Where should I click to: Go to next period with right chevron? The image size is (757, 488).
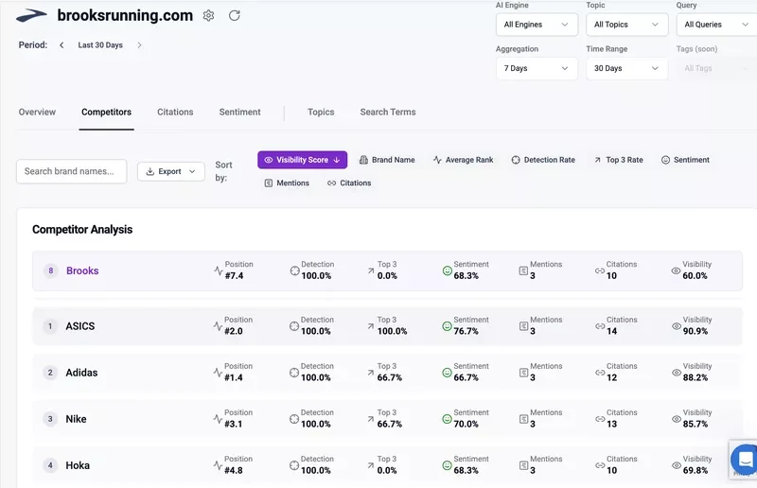point(139,45)
